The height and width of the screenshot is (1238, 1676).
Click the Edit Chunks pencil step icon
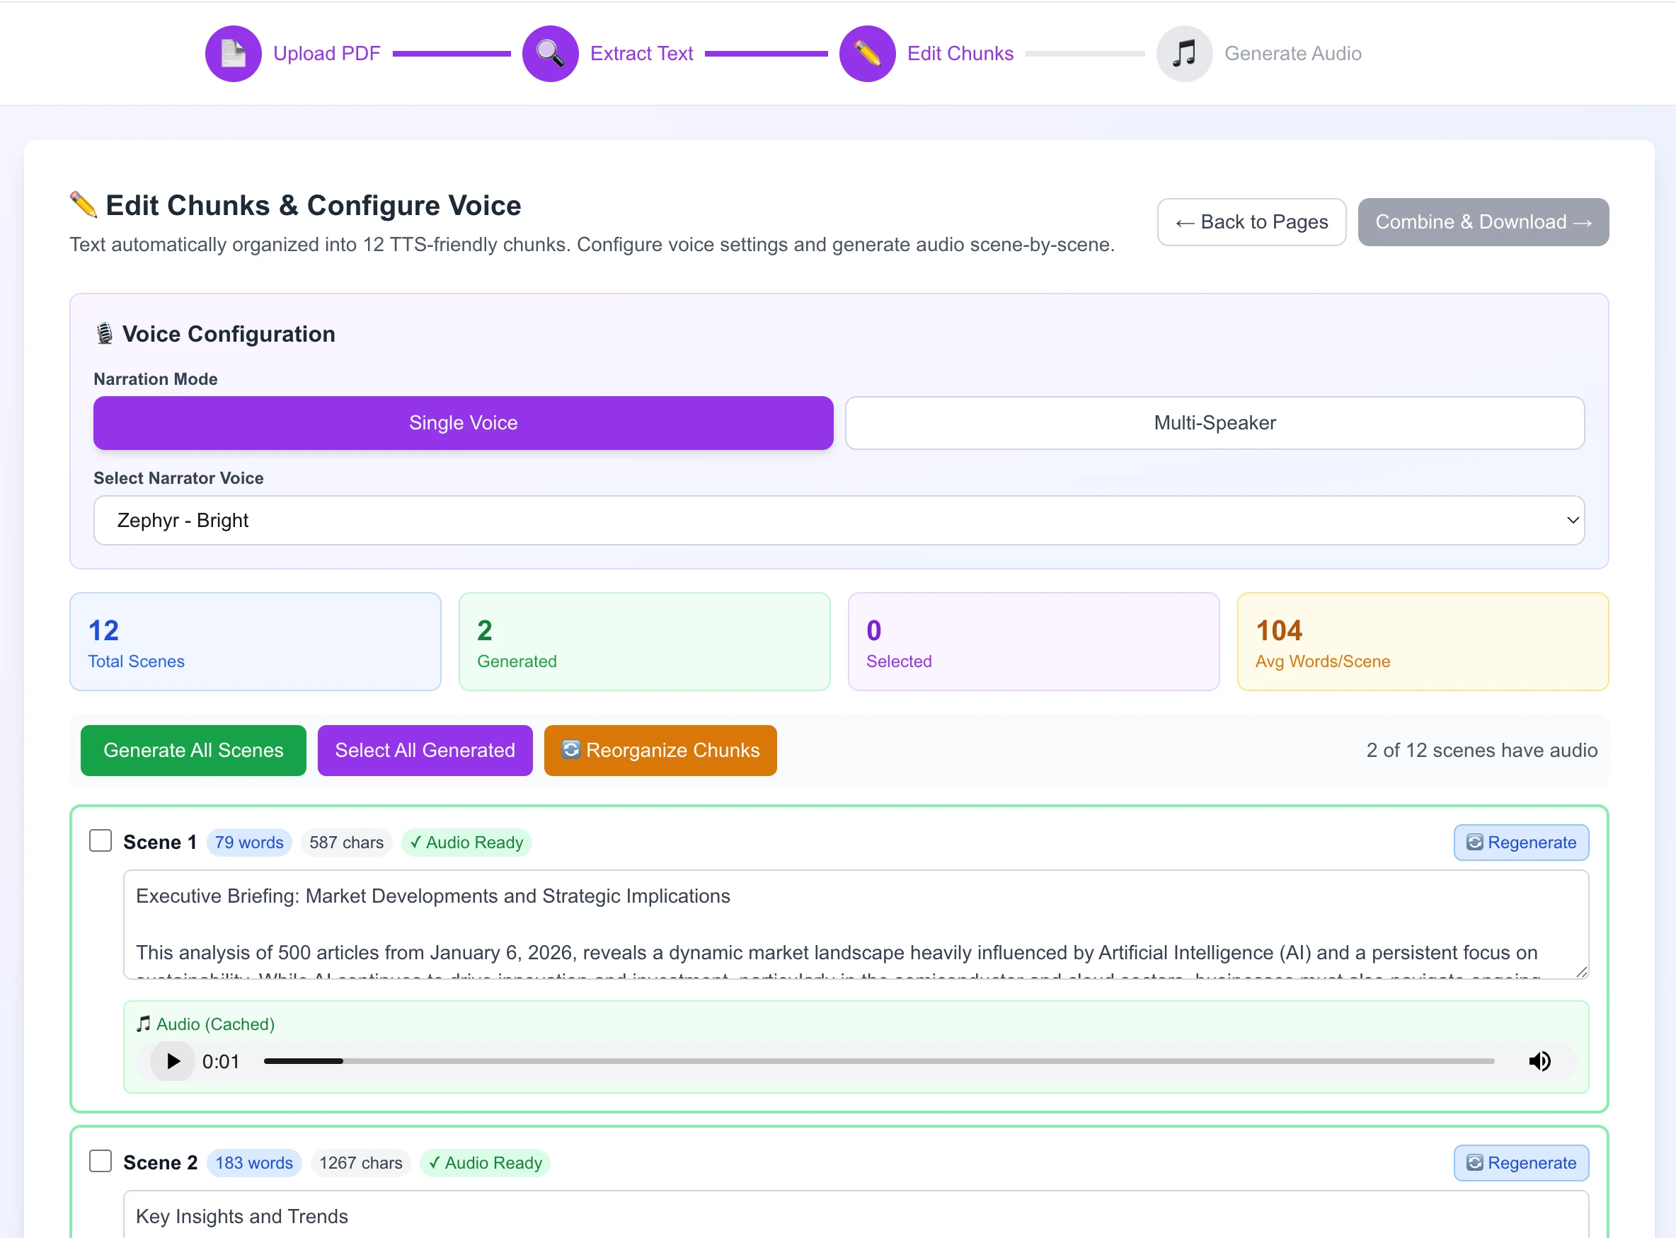point(867,53)
